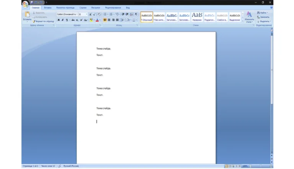
Task: Activate Формат по образцу format painter
Action: tap(43, 21)
